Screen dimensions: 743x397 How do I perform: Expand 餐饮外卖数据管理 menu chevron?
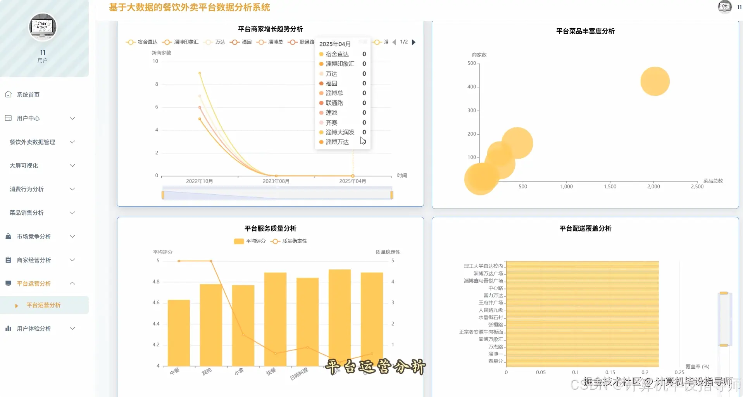pyautogui.click(x=72, y=142)
